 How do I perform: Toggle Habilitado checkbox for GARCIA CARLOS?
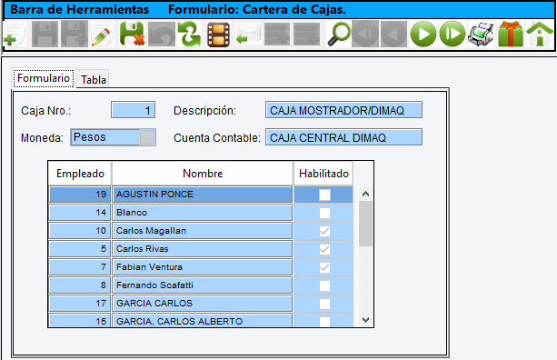(324, 304)
